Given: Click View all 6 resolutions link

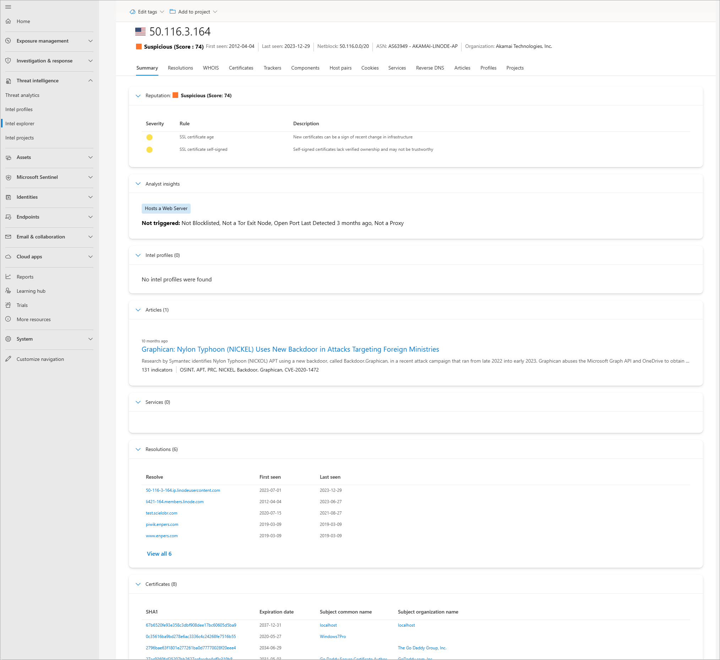Looking at the screenshot, I should pos(159,554).
